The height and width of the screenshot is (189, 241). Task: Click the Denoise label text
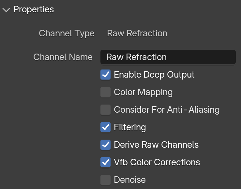(x=130, y=180)
